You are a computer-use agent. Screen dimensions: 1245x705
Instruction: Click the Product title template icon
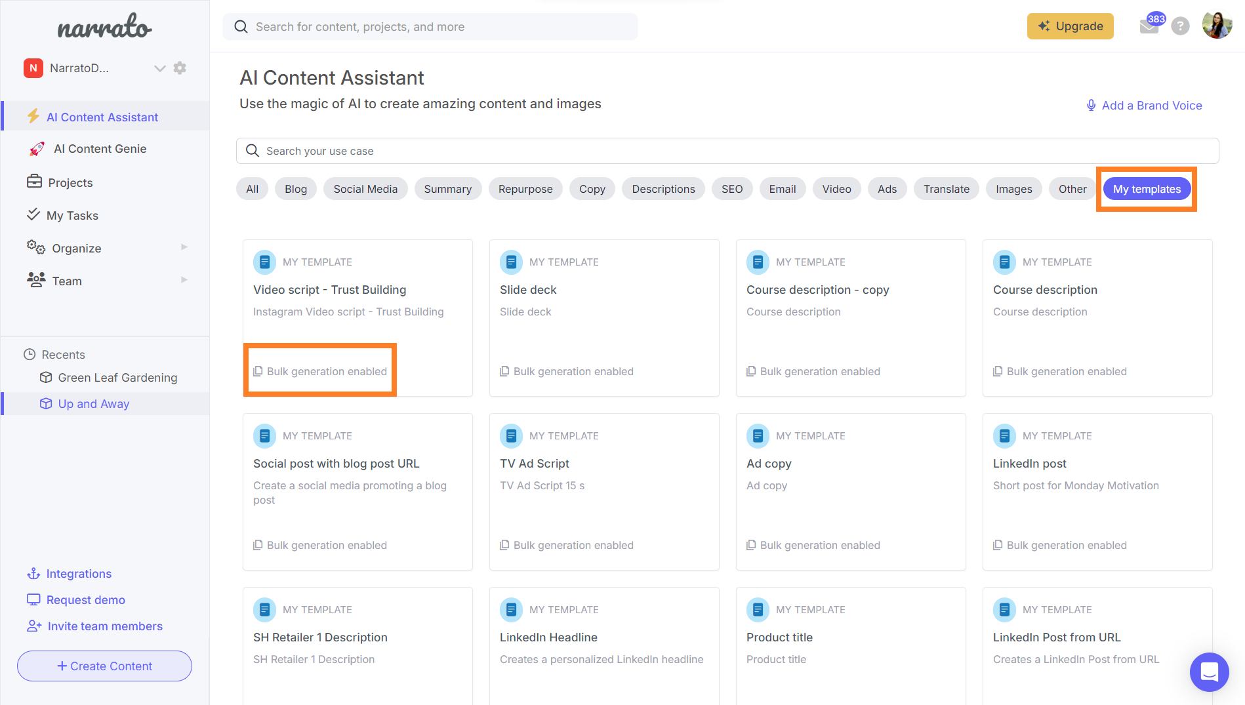pyautogui.click(x=758, y=609)
